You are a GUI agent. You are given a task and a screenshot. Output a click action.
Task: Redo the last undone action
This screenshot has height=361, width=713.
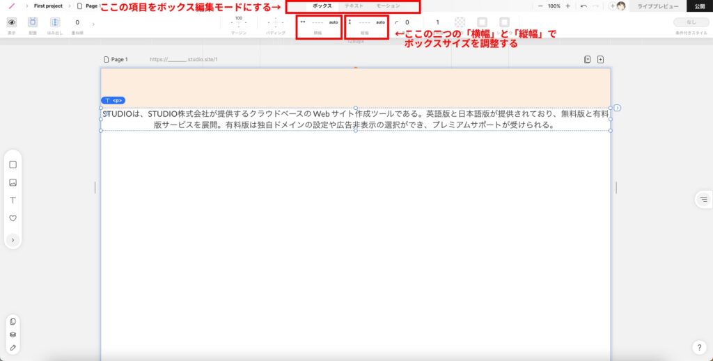pyautogui.click(x=595, y=6)
